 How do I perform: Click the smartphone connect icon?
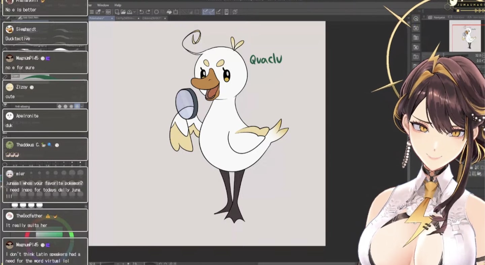point(226,12)
